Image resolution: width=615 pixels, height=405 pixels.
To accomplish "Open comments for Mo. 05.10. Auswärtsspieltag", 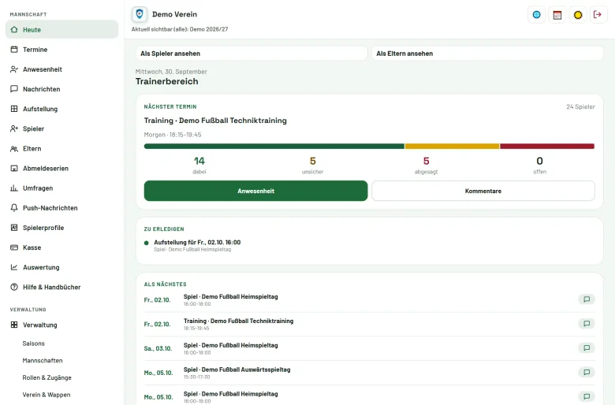I will tap(587, 373).
